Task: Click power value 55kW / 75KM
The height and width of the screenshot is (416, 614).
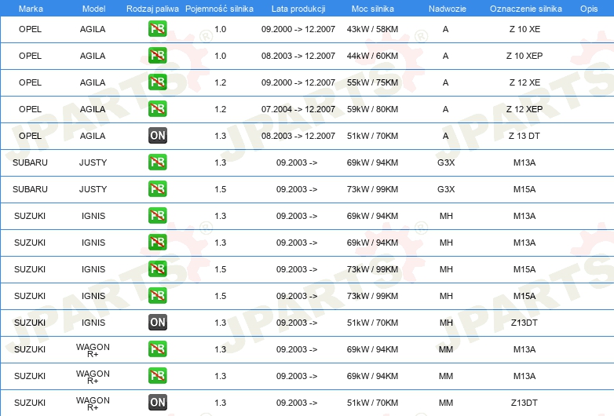Action: coord(372,82)
